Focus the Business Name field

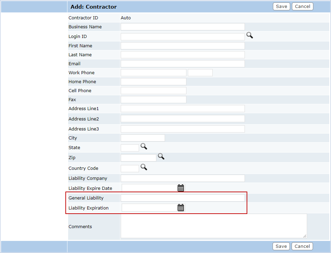click(183, 27)
